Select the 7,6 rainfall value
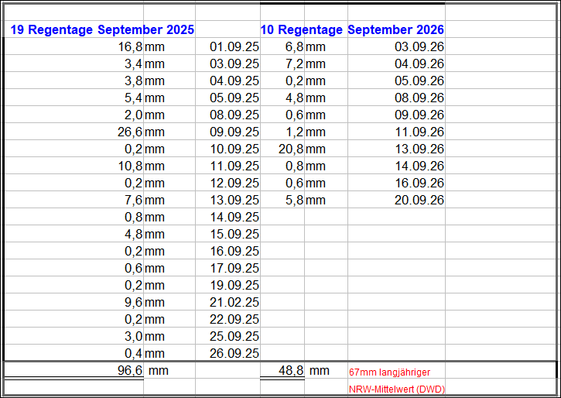 pos(133,200)
